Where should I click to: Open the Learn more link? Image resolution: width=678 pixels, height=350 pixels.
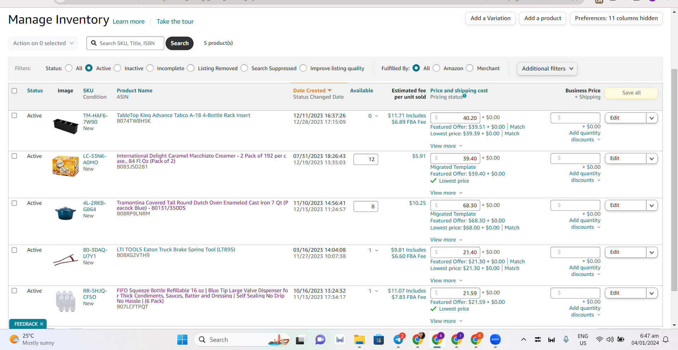tap(129, 22)
